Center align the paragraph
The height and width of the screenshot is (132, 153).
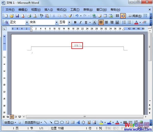[106, 22]
